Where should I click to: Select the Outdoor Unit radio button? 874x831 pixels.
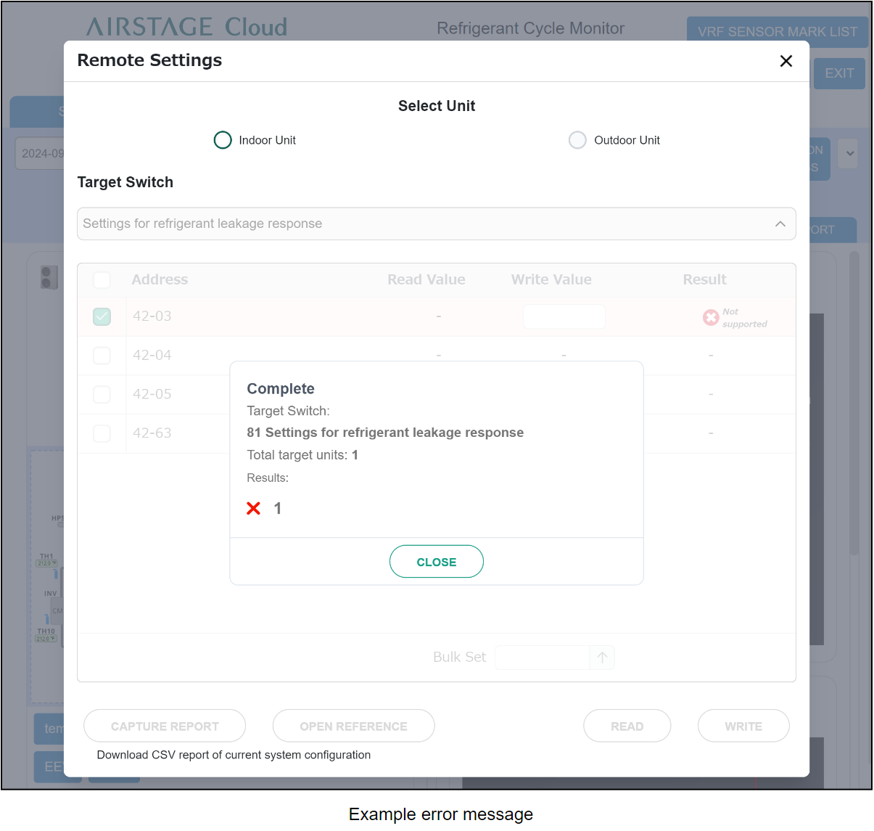click(x=577, y=140)
